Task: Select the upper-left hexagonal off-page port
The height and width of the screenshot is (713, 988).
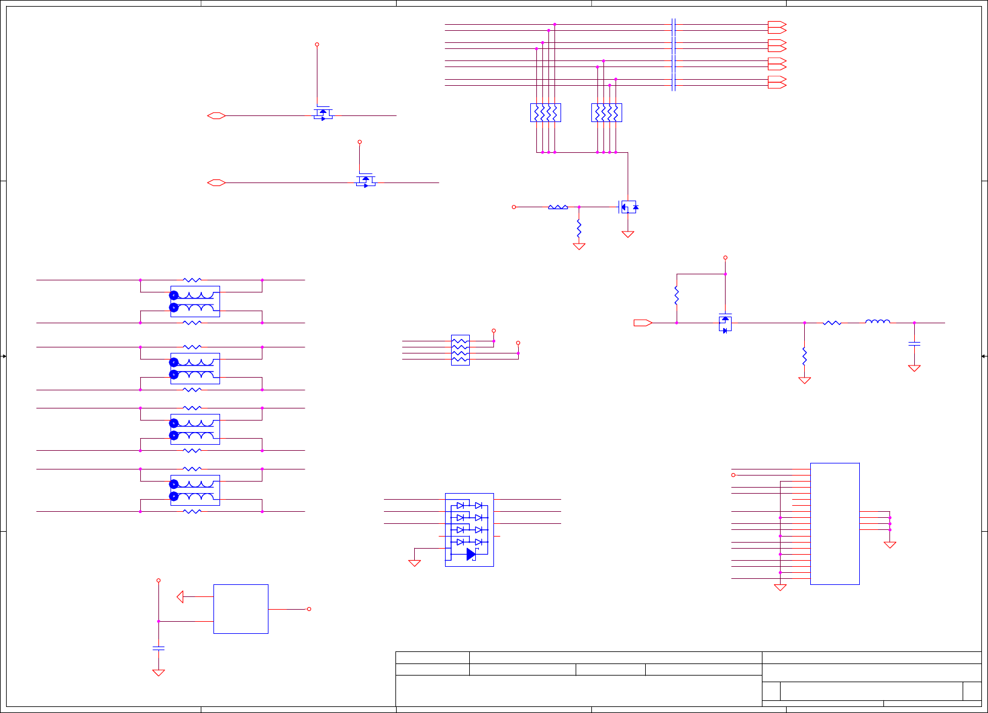Action: (216, 115)
